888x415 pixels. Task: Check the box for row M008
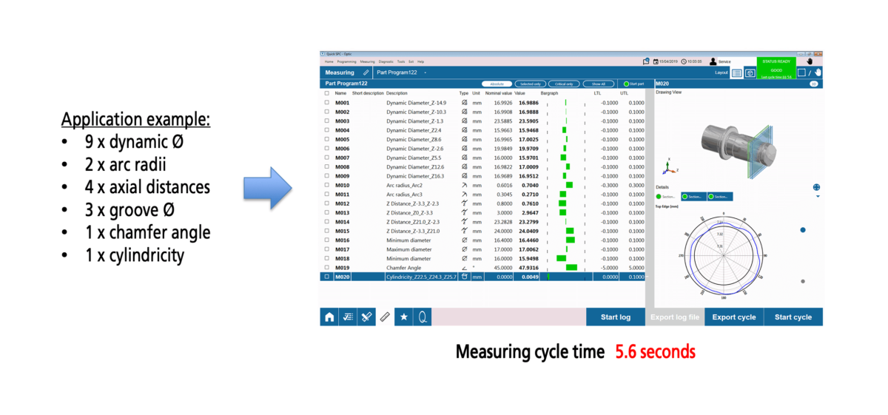pyautogui.click(x=326, y=166)
